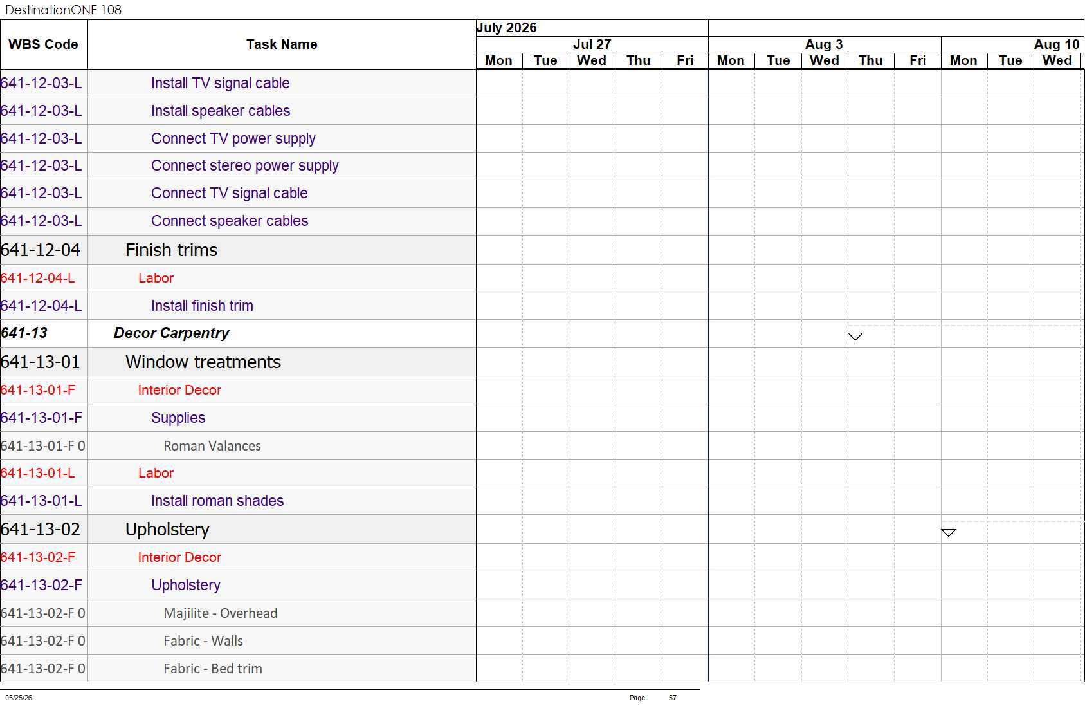Click the red WBS code 641-12-04-L
The width and height of the screenshot is (1085, 706).
(38, 278)
